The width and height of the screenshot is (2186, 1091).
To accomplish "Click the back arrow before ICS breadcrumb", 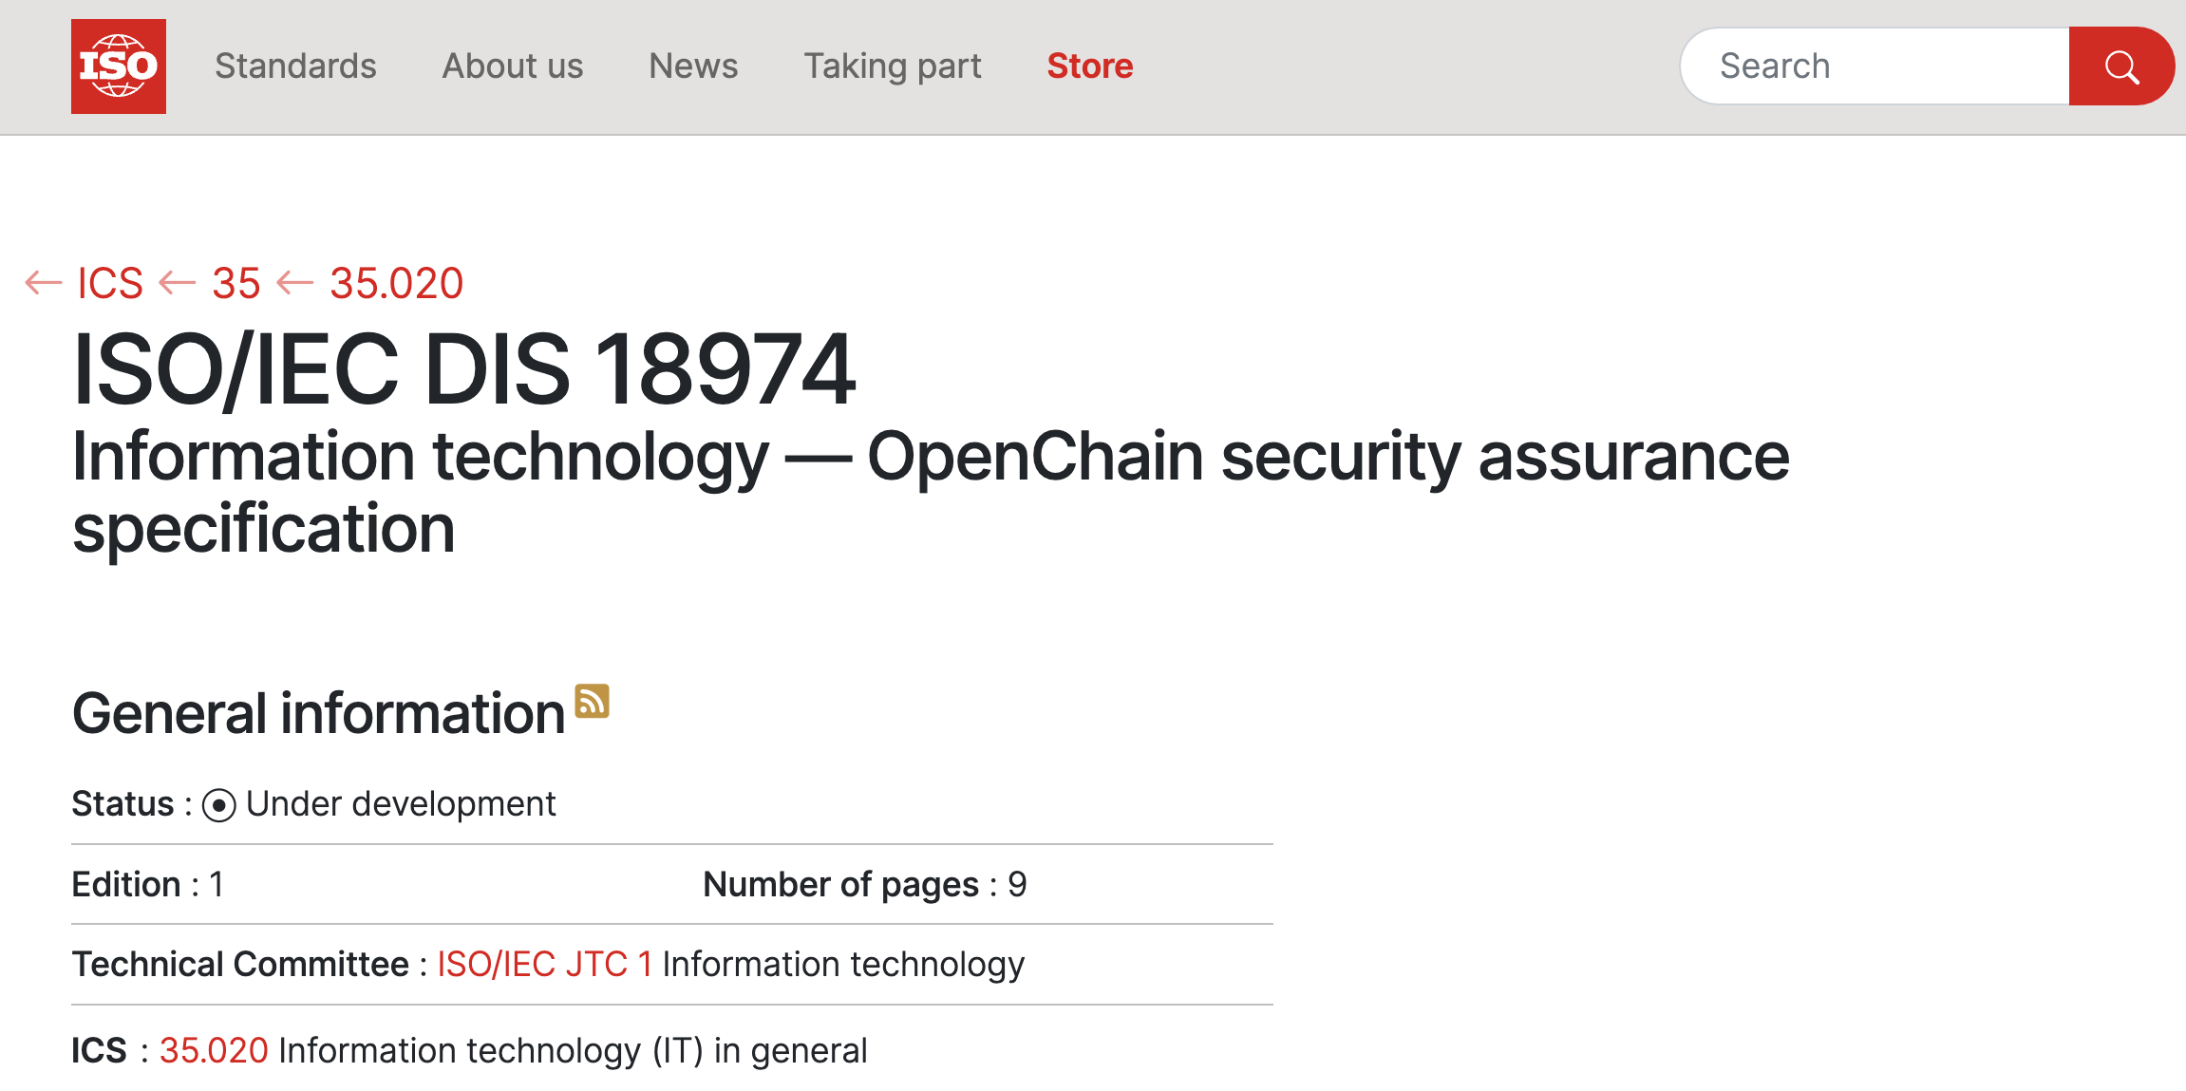I will click(44, 283).
